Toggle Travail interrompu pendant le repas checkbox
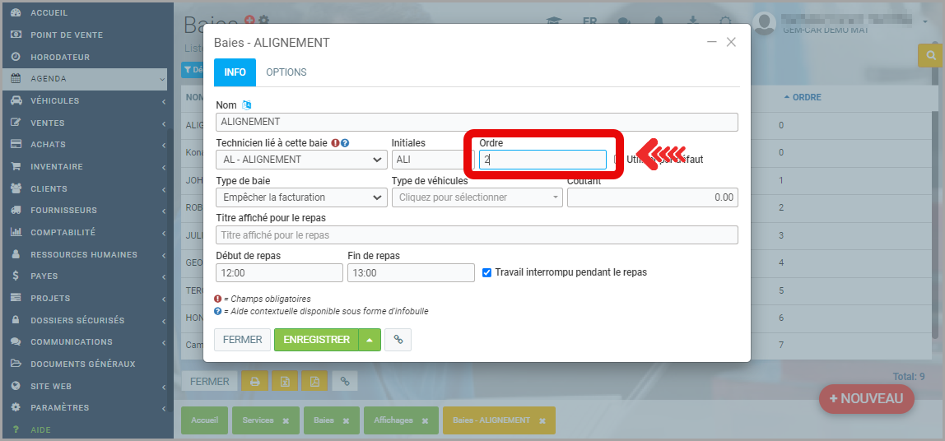945x441 pixels. 487,272
